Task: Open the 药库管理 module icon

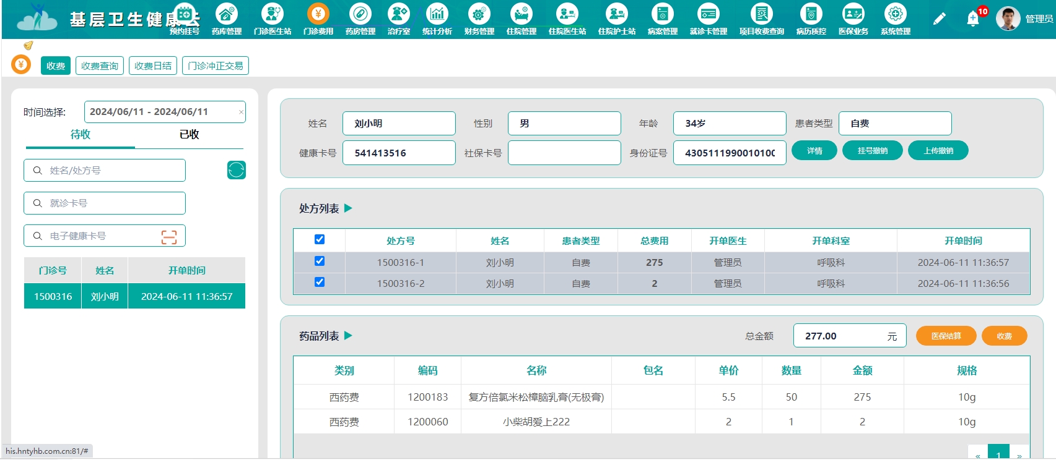Action: coord(227,15)
